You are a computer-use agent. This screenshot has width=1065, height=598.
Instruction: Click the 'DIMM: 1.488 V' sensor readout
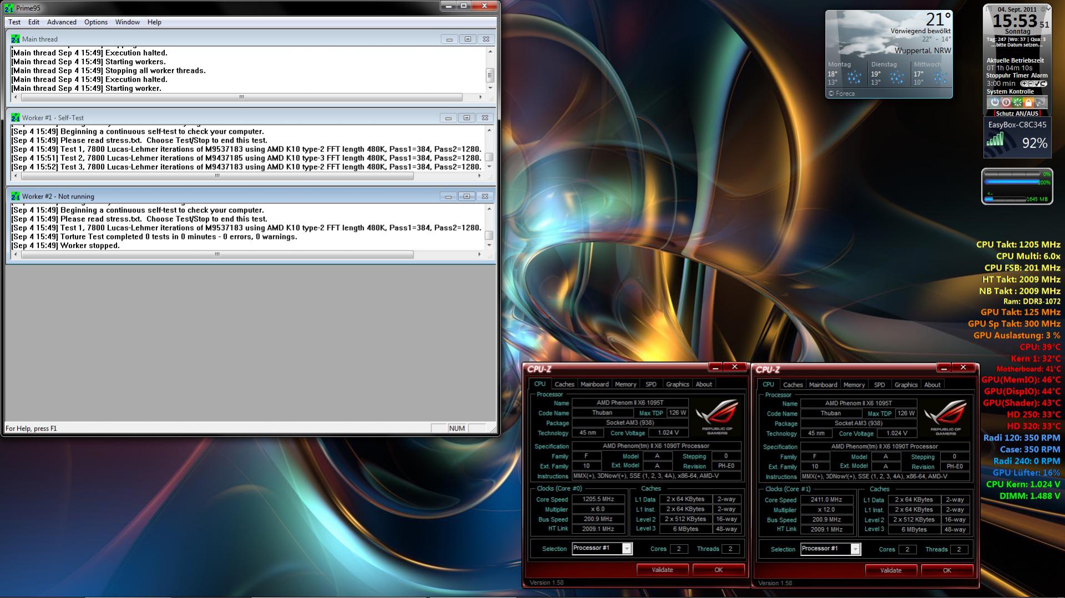pos(1029,496)
